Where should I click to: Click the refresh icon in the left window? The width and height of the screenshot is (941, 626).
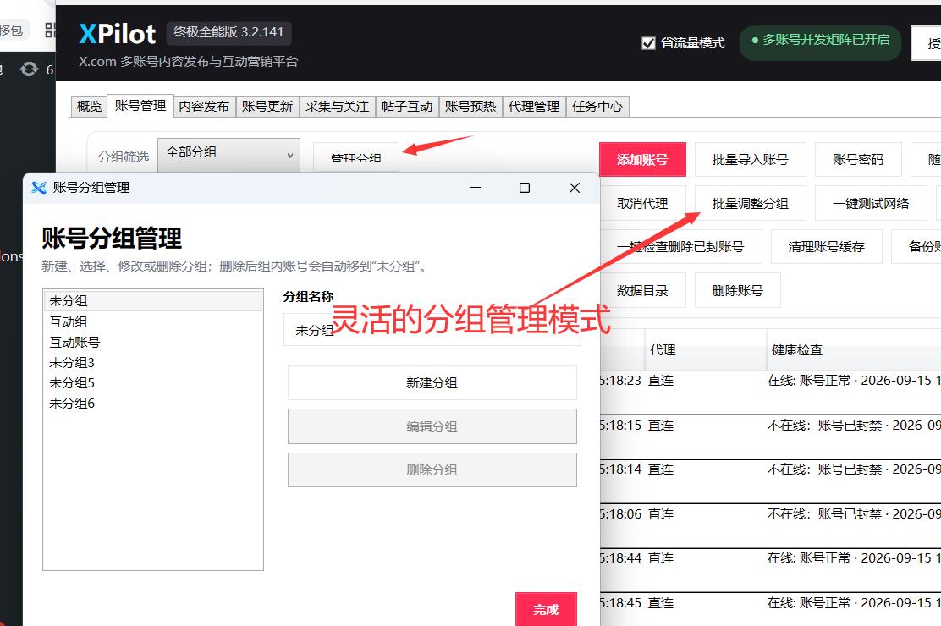click(x=29, y=69)
